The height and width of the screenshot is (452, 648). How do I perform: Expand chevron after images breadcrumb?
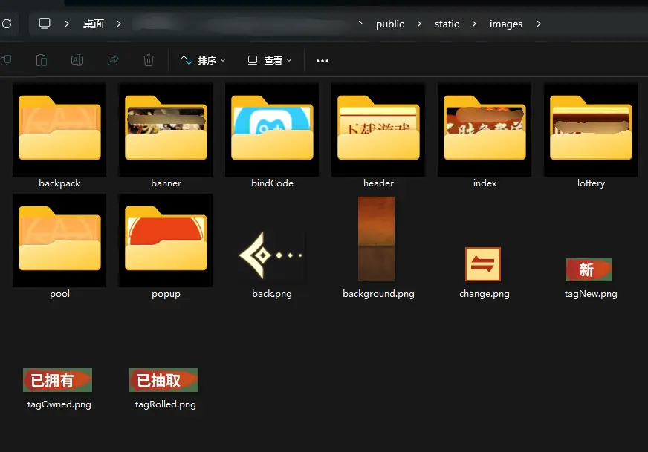point(539,24)
